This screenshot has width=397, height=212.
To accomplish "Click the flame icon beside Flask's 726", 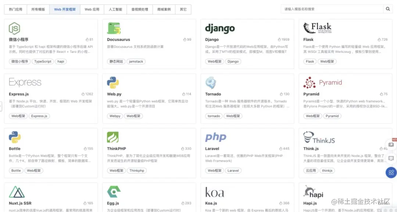I will (x=379, y=39).
